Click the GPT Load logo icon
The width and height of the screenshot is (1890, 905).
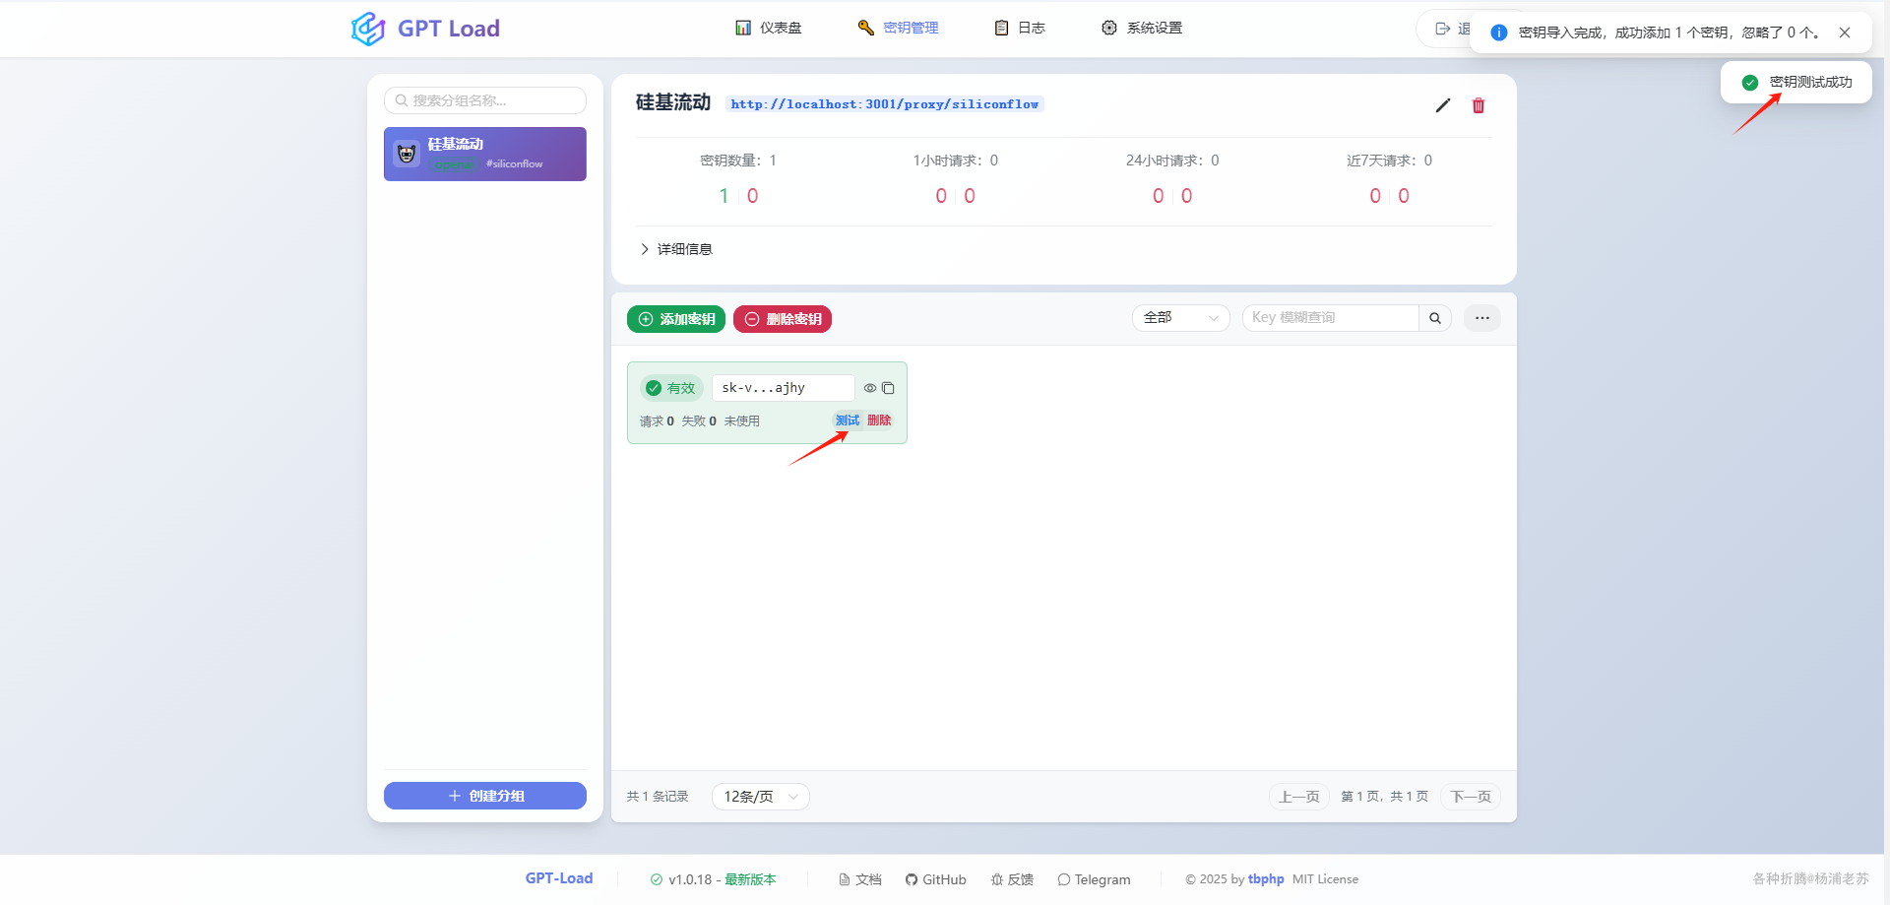pos(366,29)
